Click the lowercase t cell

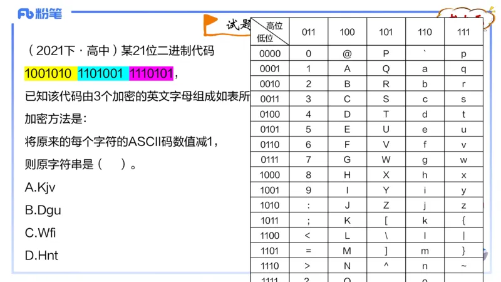tap(463, 114)
